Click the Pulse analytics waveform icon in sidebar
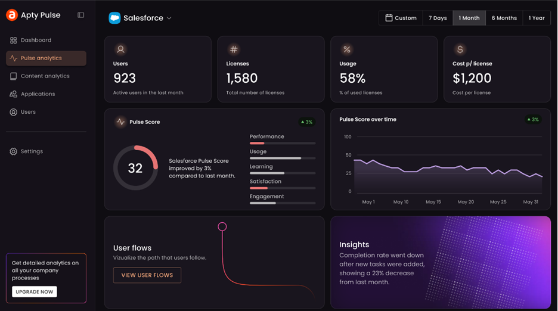Image resolution: width=558 pixels, height=311 pixels. (x=13, y=58)
